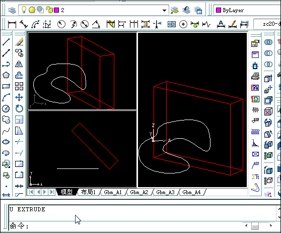
Task: Select the Jogged Dimension tool
Action: (73, 24)
